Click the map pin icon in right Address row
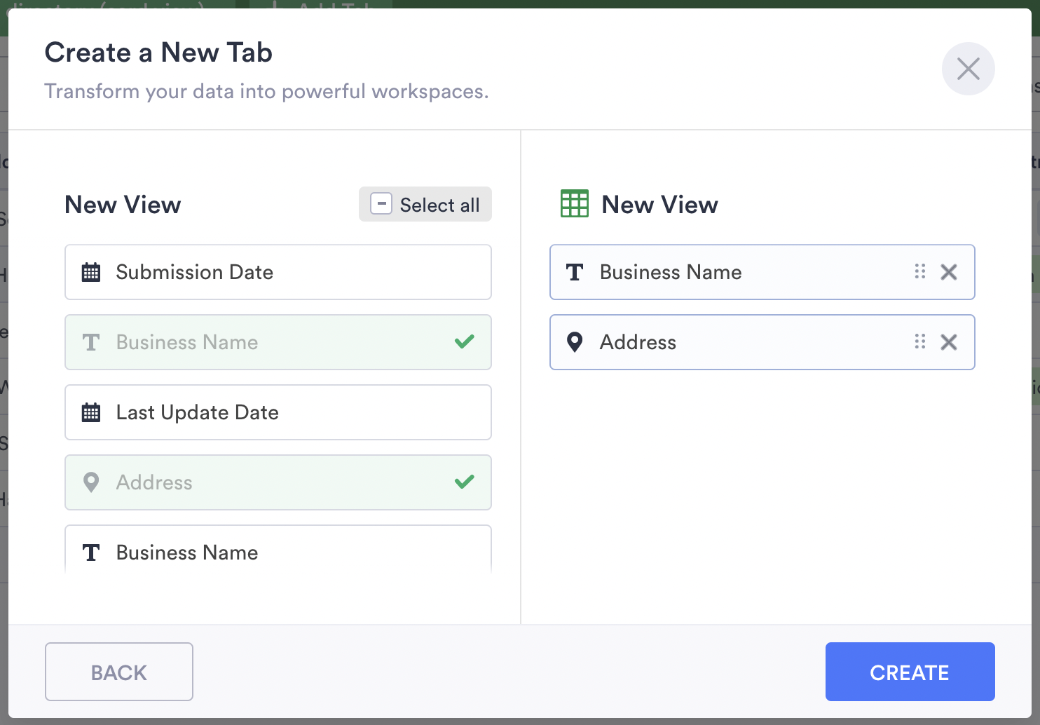This screenshot has height=725, width=1040. (575, 342)
